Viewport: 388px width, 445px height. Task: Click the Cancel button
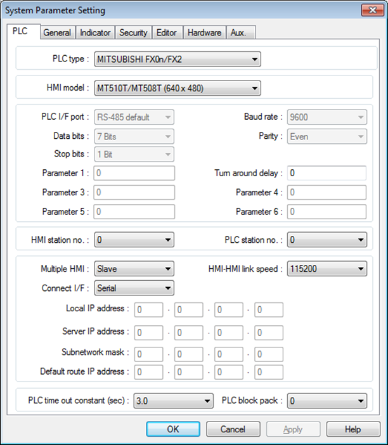(x=233, y=429)
